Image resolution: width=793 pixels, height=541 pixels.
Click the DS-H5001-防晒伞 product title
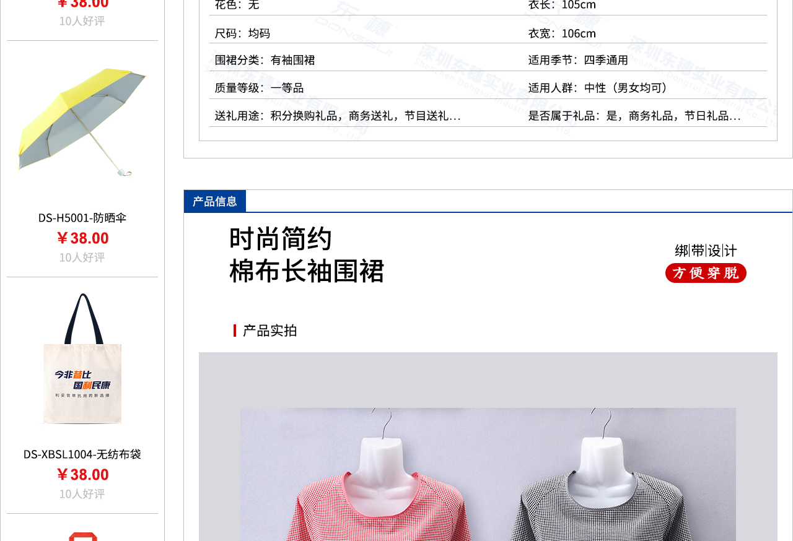click(x=82, y=218)
